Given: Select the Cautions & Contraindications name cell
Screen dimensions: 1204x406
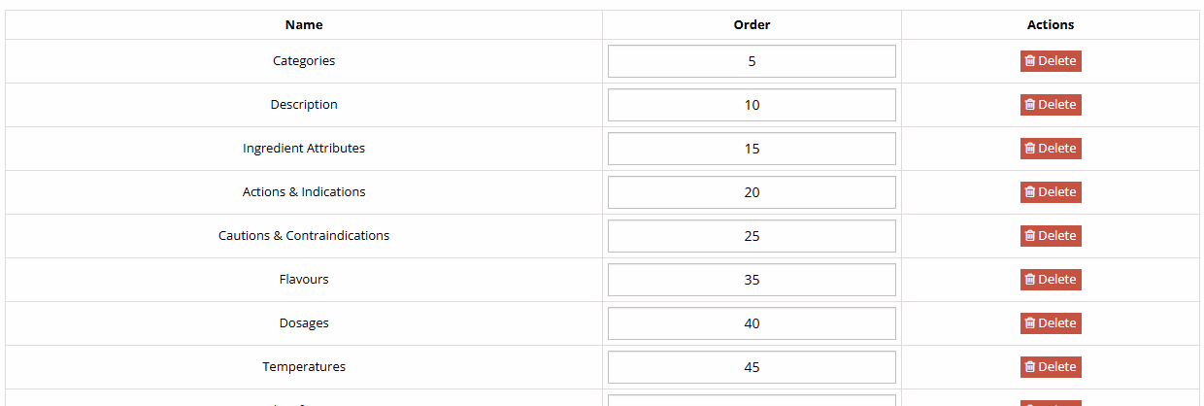Looking at the screenshot, I should [x=304, y=236].
